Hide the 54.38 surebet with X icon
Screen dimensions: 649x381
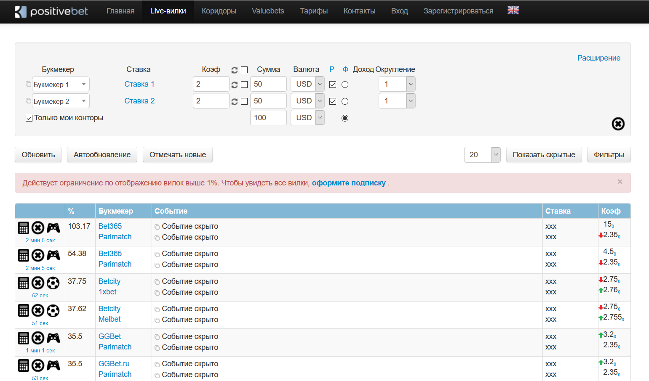click(x=38, y=255)
